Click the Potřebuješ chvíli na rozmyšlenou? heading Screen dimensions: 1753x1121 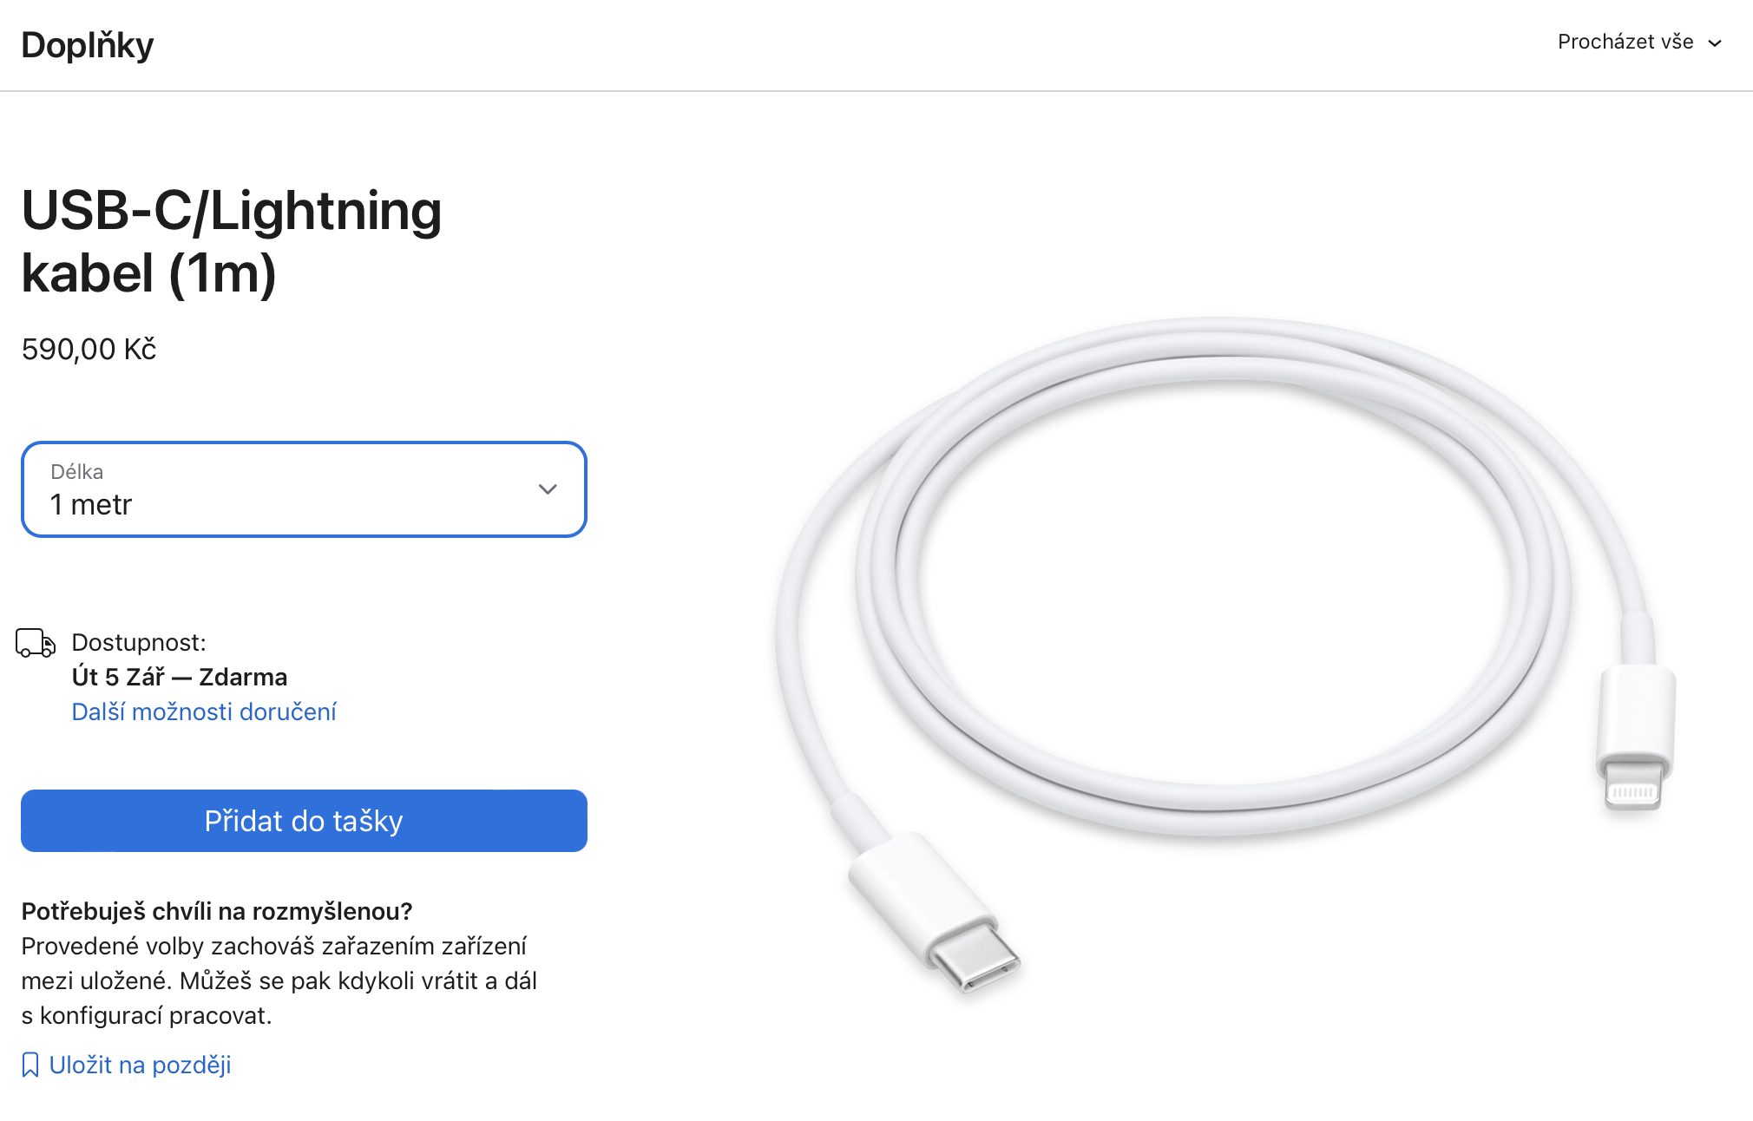217,911
